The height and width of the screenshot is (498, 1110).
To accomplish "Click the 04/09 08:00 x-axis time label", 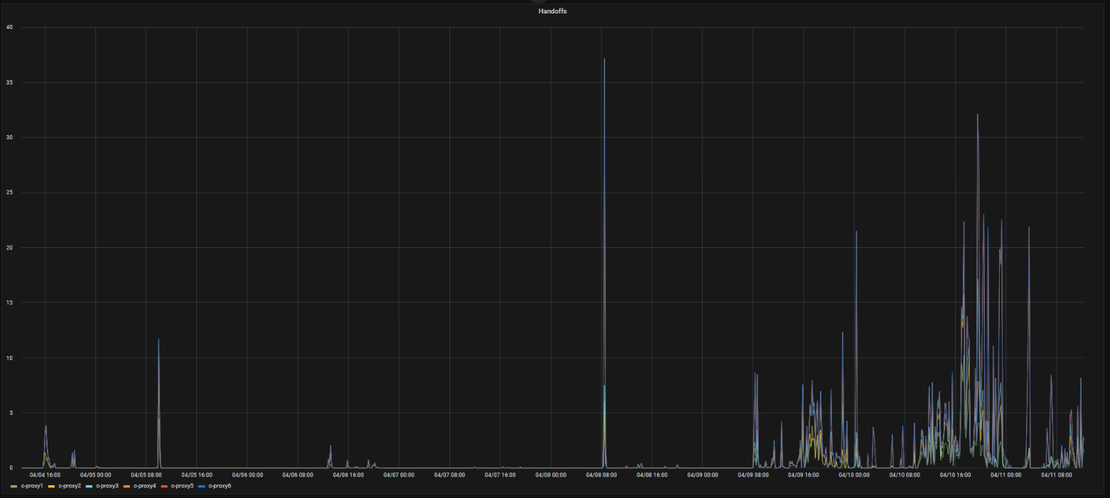I will click(x=753, y=475).
